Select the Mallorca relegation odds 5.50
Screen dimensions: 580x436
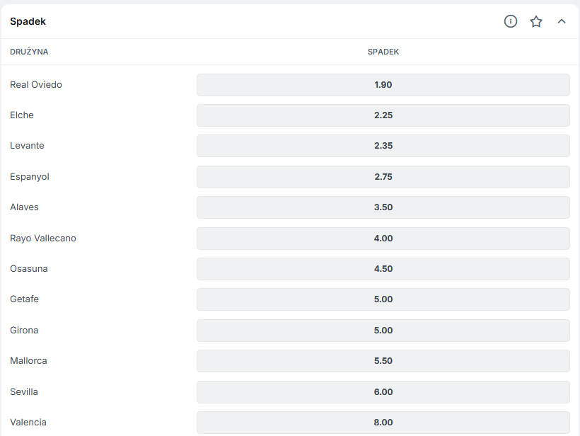tap(383, 360)
